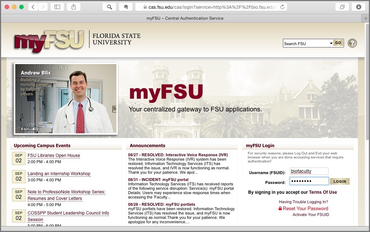This screenshot has height=232, width=370.
Task: Open the Safari downloads icon
Action: coord(358,7)
